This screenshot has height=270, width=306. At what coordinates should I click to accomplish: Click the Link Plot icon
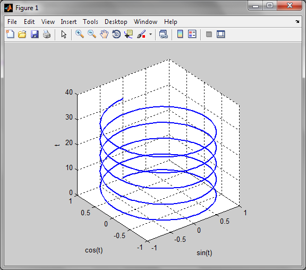pyautogui.click(x=163, y=34)
